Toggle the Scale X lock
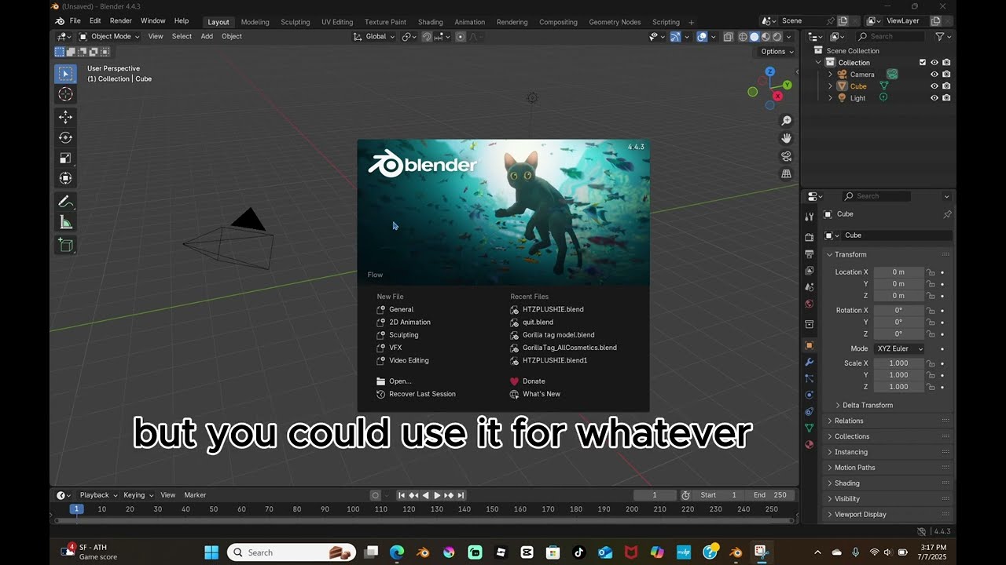This screenshot has width=1006, height=565. click(931, 363)
